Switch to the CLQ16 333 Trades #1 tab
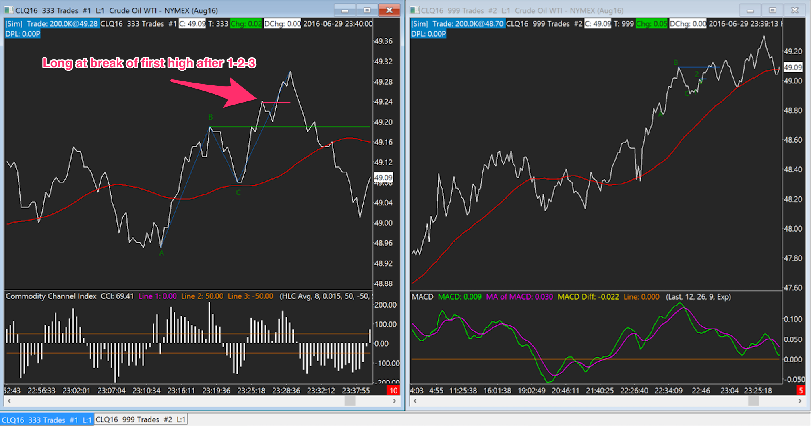811x426 pixels. click(x=47, y=420)
